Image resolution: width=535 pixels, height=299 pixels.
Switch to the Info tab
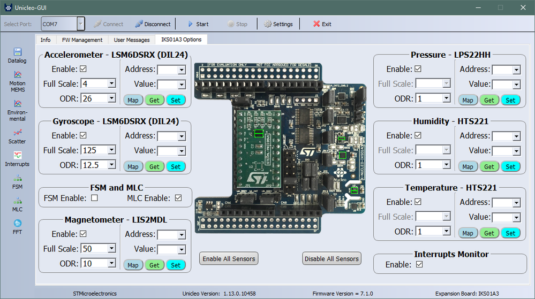click(46, 40)
